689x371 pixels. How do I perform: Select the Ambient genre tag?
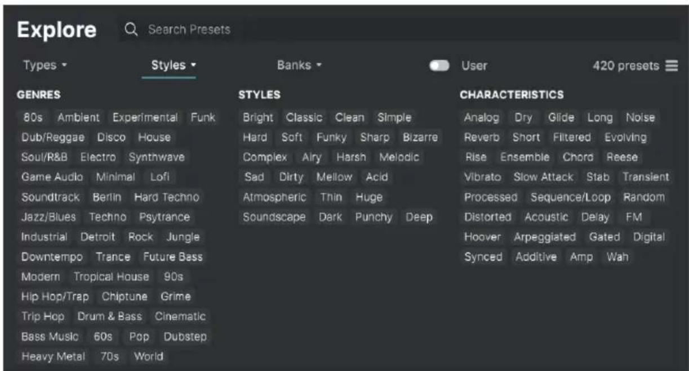78,118
